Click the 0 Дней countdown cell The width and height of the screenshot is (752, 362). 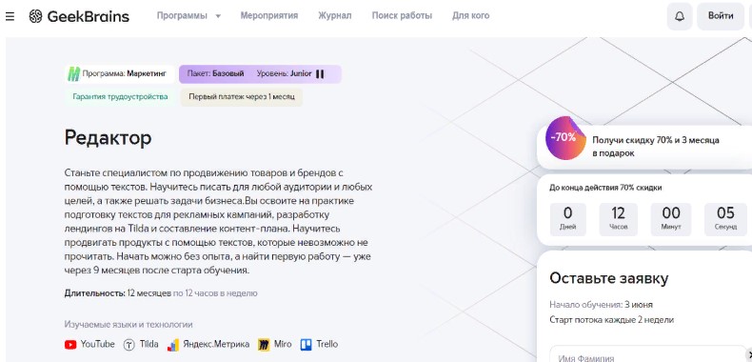[x=568, y=219]
